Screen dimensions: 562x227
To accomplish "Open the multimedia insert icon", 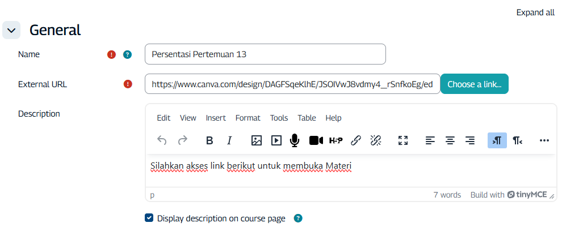I will click(x=276, y=140).
